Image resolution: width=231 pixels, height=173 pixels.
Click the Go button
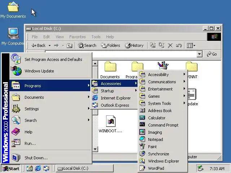212,54
